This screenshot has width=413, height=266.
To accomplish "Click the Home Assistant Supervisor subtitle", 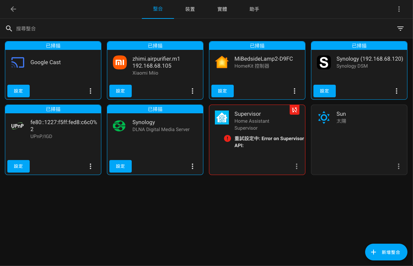I will [252, 124].
